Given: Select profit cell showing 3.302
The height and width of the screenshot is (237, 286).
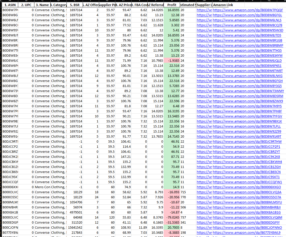Looking at the screenshot, I should pyautogui.click(x=172, y=25).
